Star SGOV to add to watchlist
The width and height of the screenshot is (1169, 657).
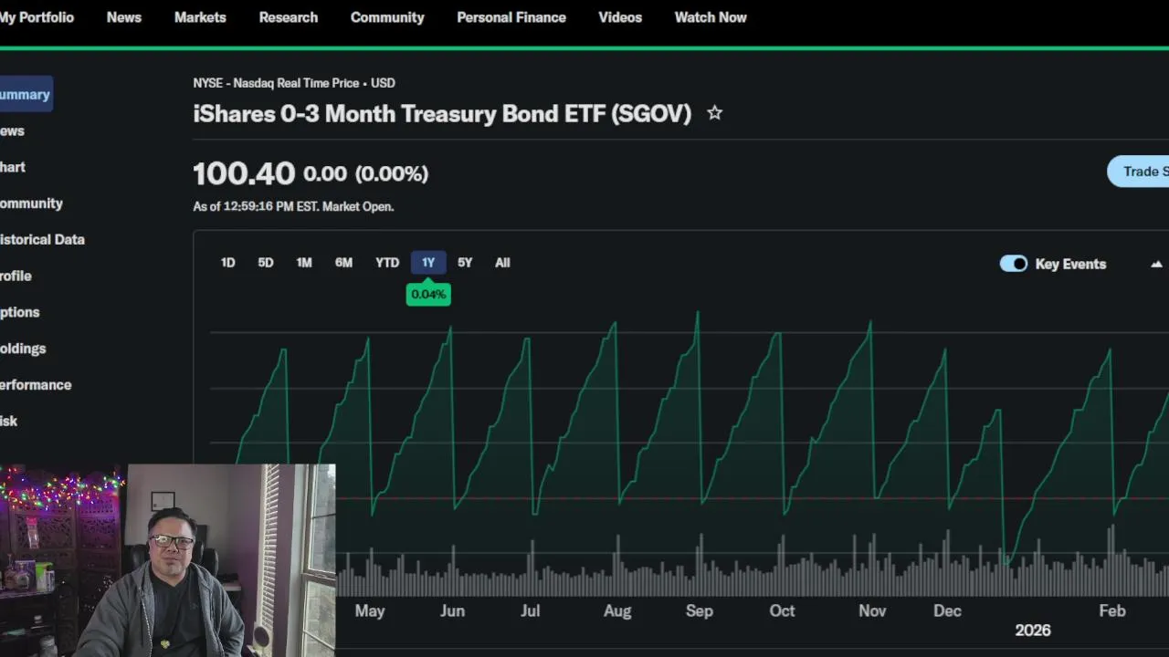pos(714,113)
